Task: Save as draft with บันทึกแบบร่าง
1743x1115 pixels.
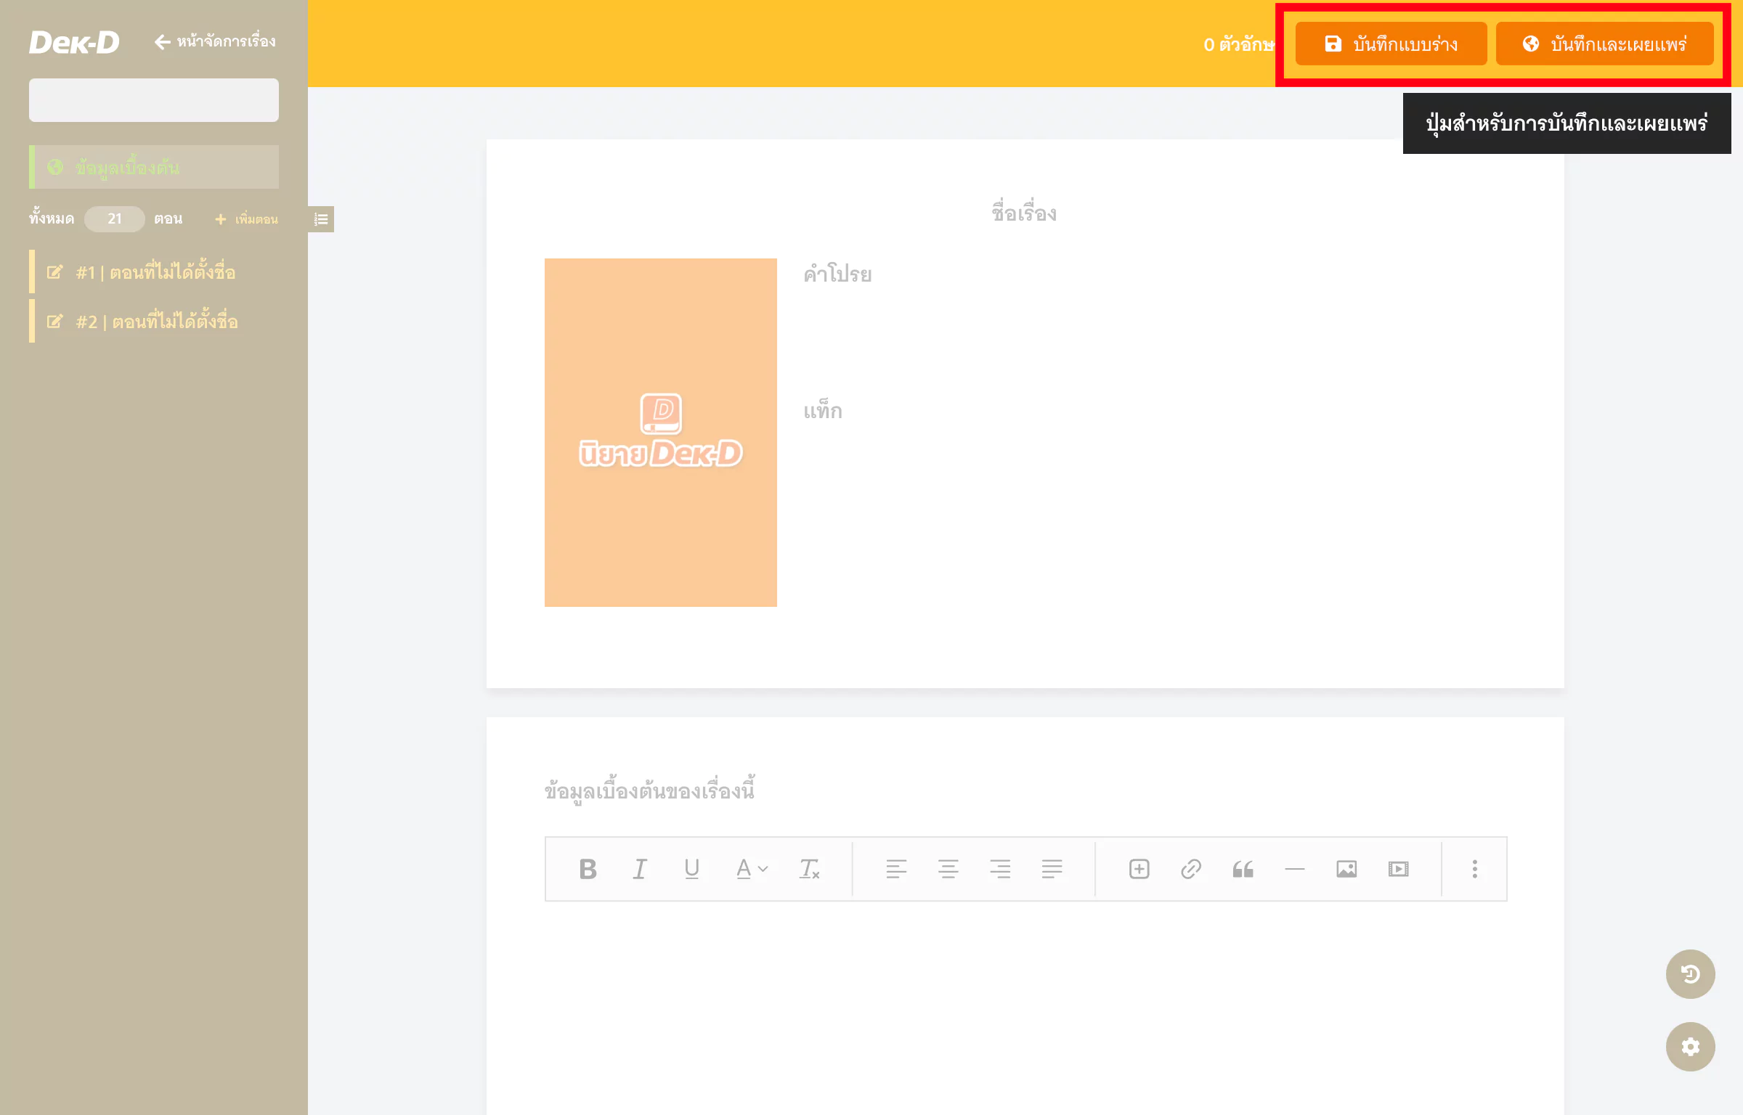Action: (x=1391, y=44)
